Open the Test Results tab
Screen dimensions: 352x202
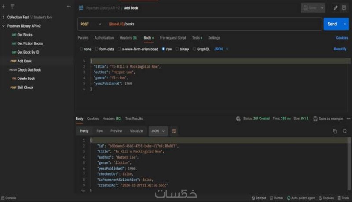pos(134,119)
